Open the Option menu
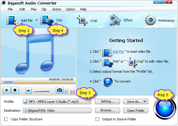 click(70, 9)
